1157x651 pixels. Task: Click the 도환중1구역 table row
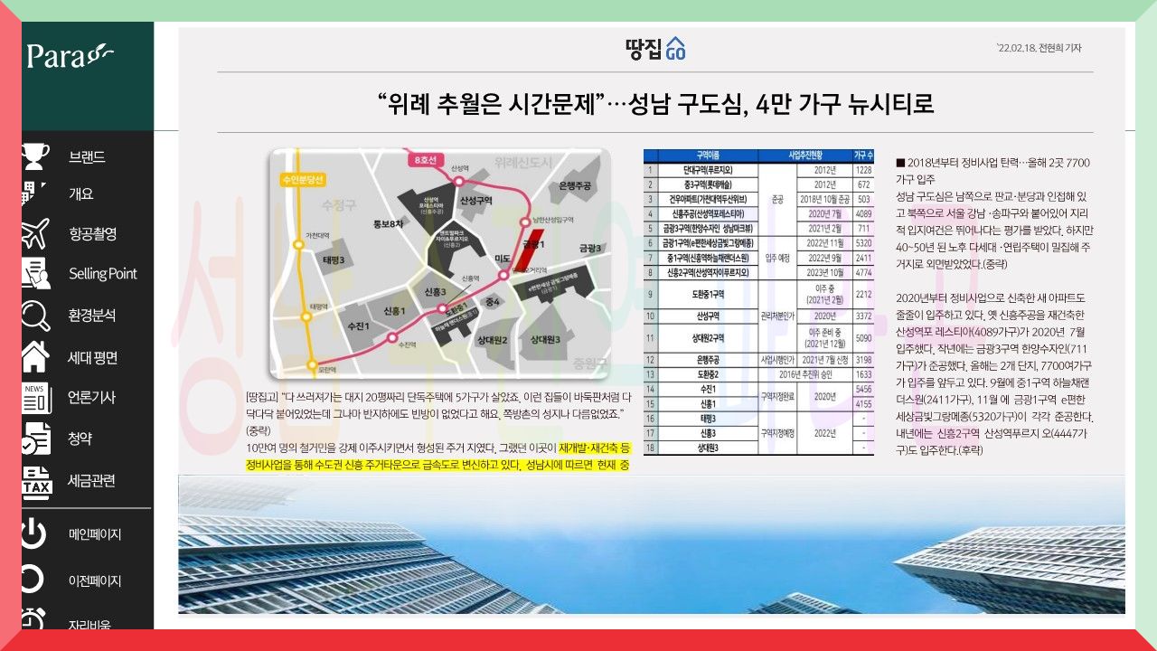click(x=759, y=294)
